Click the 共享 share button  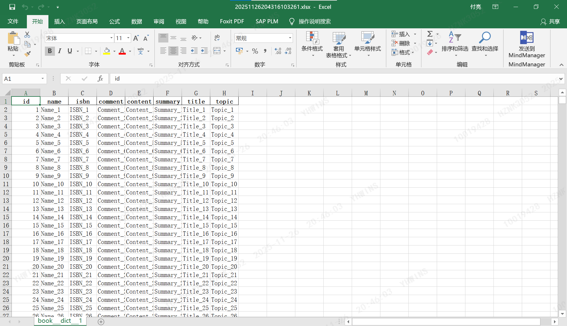(550, 22)
